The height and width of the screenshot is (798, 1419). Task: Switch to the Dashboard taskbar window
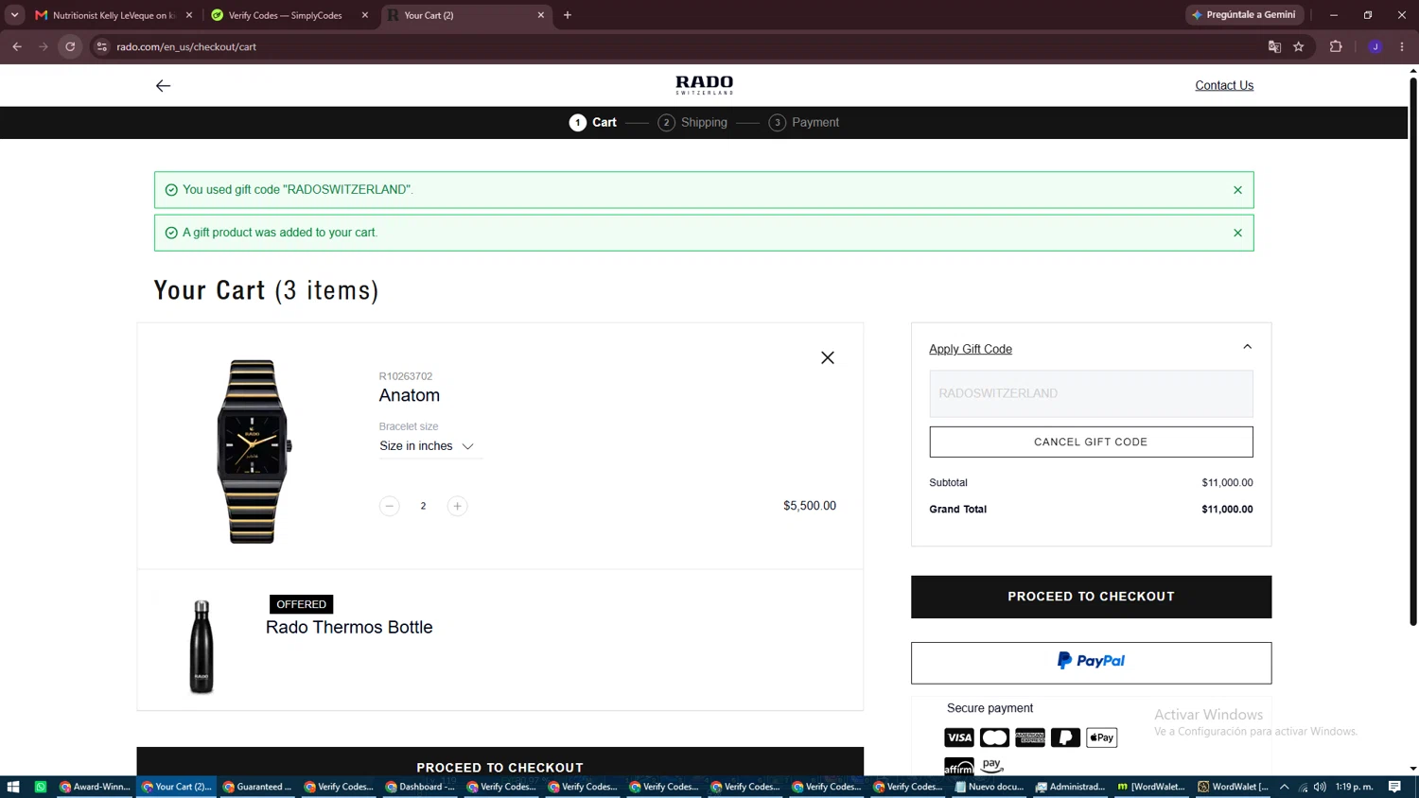(x=420, y=787)
